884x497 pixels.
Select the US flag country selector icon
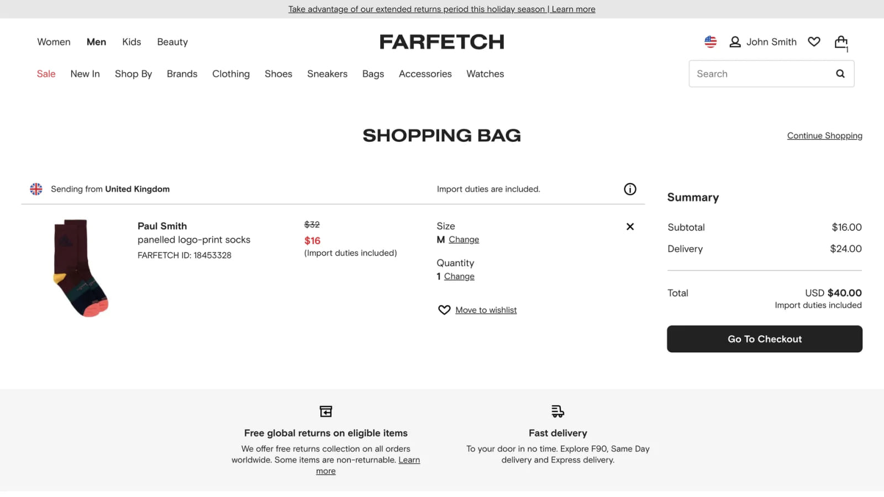point(710,41)
